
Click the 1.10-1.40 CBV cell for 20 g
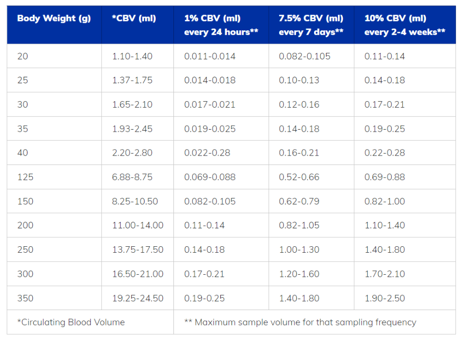pos(132,56)
